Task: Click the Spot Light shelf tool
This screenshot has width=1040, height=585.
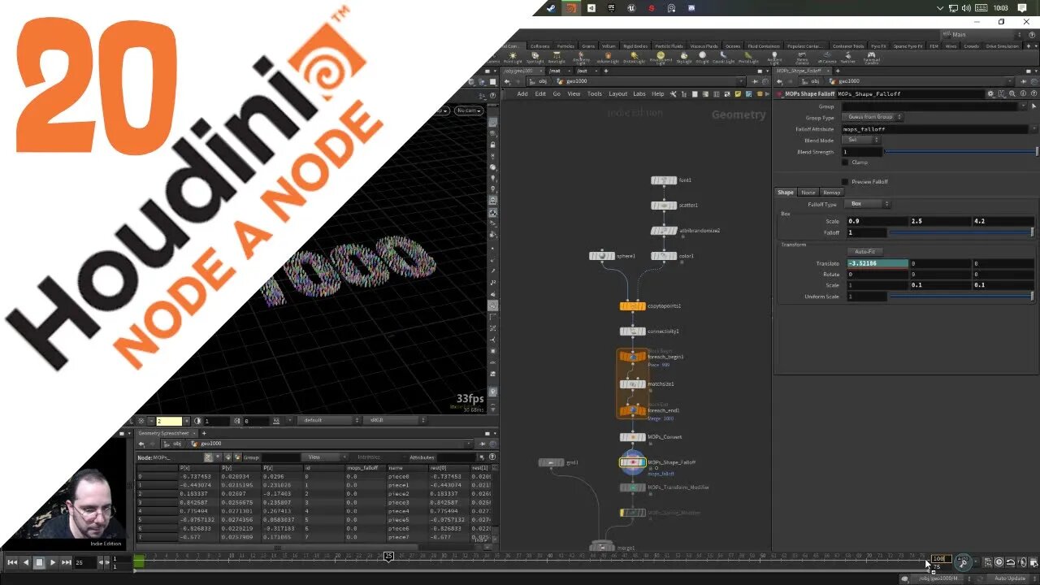Action: 535,58
